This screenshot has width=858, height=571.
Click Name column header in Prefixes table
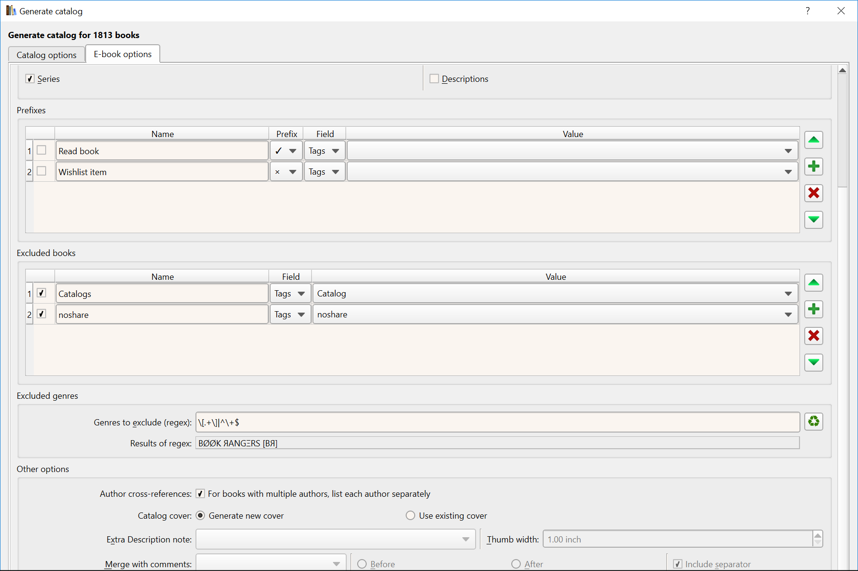pyautogui.click(x=162, y=134)
